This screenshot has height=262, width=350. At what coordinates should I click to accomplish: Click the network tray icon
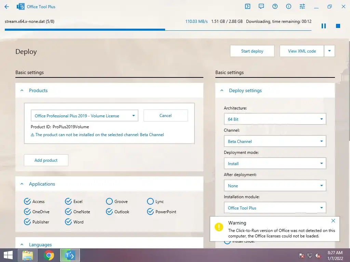[x=310, y=256]
